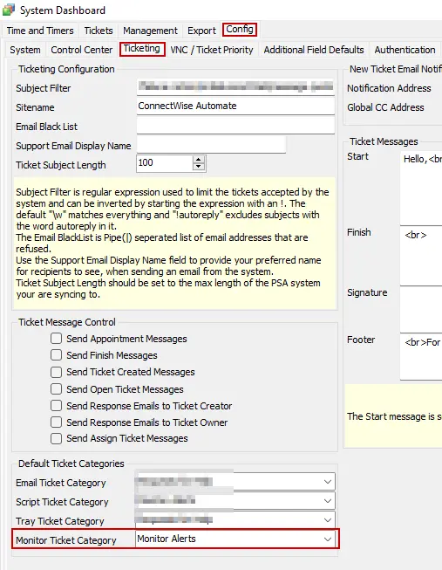
Task: Check Send Assign Ticket Messages box
Action: (57, 438)
